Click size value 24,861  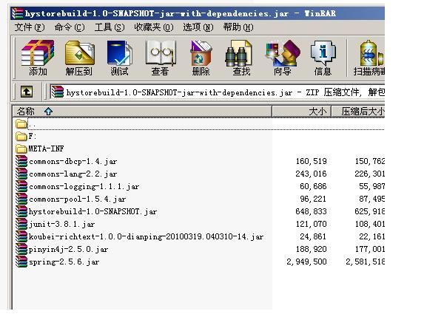pos(313,236)
